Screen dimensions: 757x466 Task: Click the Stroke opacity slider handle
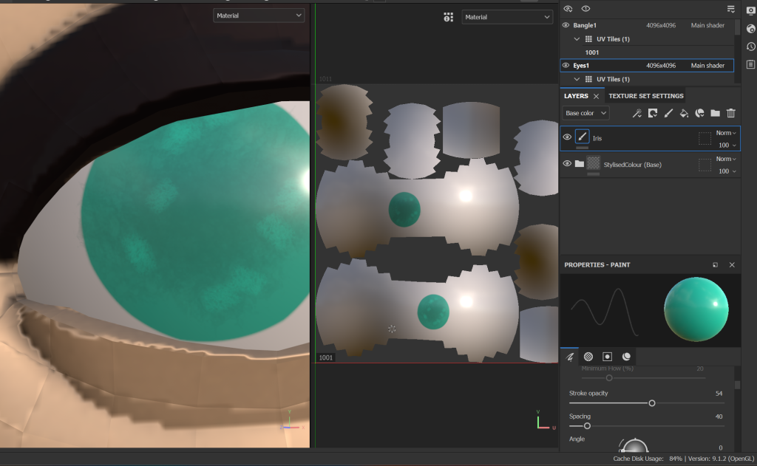(652, 403)
